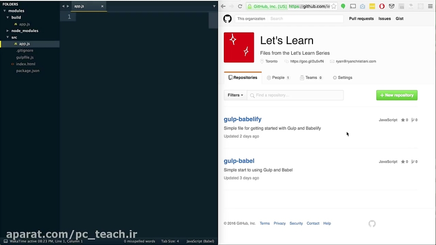436x245 pixels.
Task: Open the gulp-babelify repository
Action: (x=243, y=119)
